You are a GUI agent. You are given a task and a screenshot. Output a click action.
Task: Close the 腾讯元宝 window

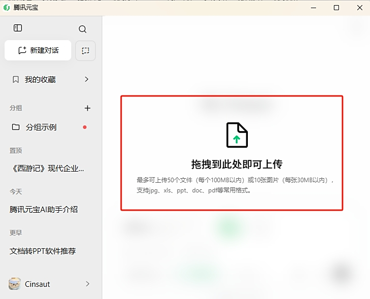(359, 8)
